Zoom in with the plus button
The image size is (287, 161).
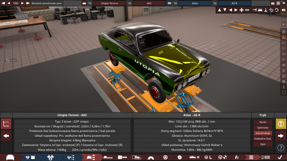pos(241,10)
